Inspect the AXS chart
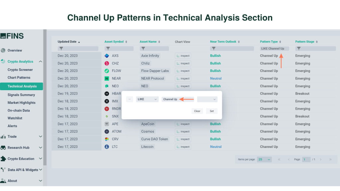This screenshot has height=191, width=340. 183,56
